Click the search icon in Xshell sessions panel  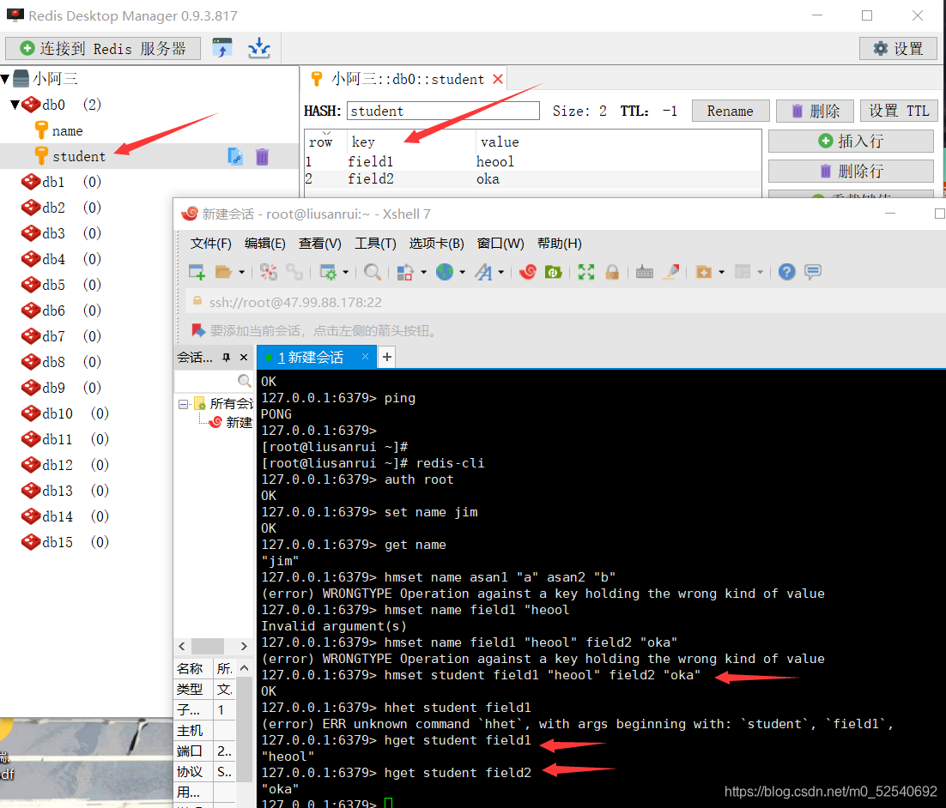click(x=244, y=381)
